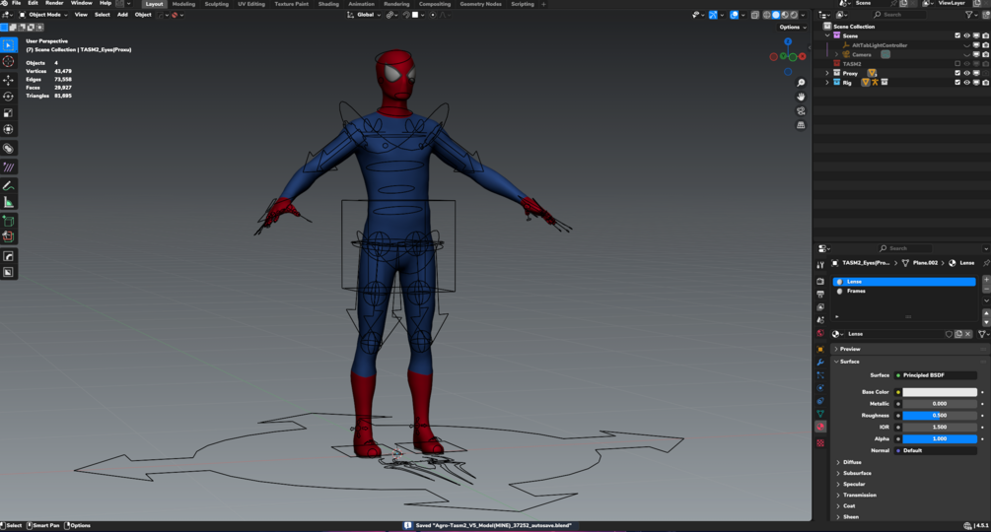Select the Frames material slot
Screen dimensions: 991x532
click(x=856, y=291)
